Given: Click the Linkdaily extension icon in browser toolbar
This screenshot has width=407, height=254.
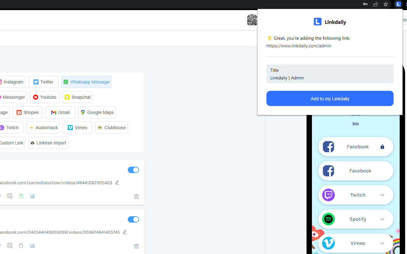Looking at the screenshot, I should (398, 4).
